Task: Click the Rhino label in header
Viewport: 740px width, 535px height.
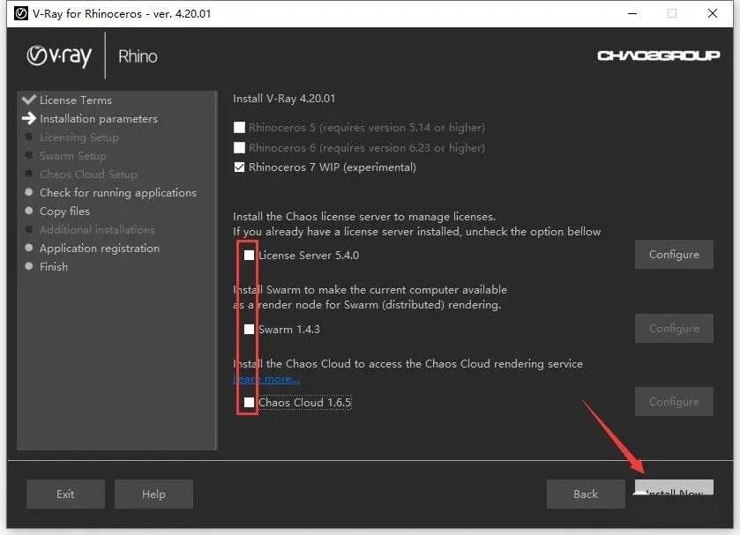Action: (138, 56)
